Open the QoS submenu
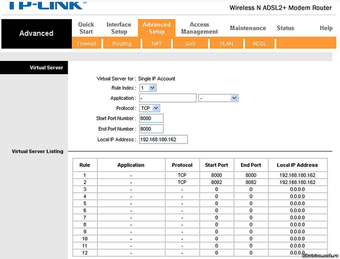The image size is (340, 259). [190, 43]
